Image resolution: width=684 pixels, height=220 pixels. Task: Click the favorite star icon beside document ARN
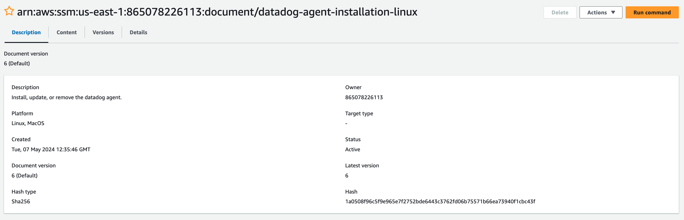tap(9, 11)
